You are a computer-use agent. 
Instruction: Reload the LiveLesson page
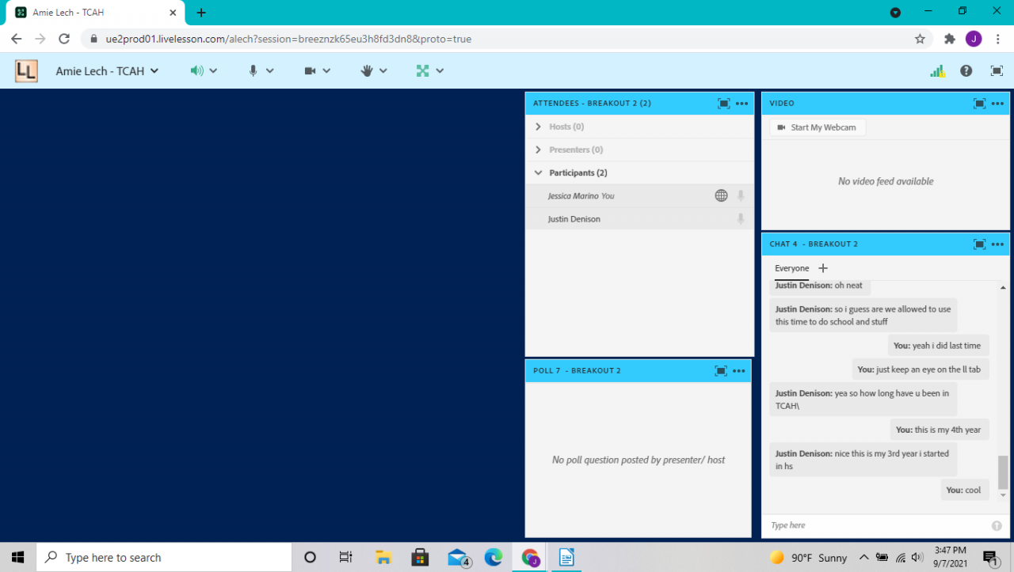coord(65,39)
